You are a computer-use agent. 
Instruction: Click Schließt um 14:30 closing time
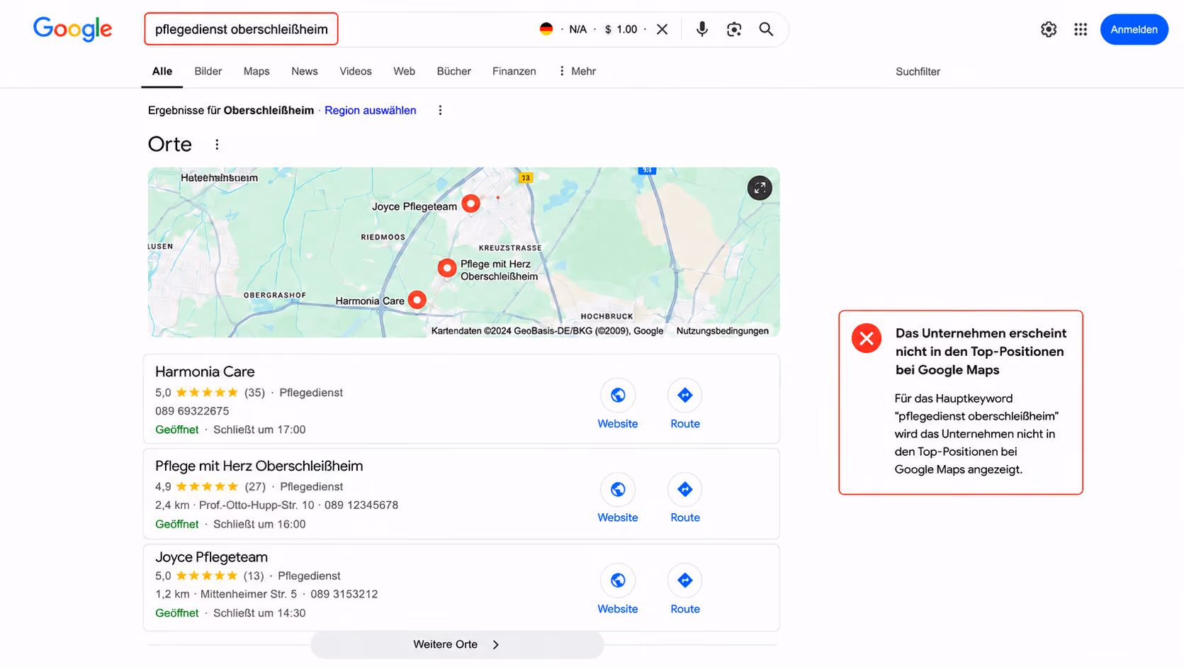259,613
